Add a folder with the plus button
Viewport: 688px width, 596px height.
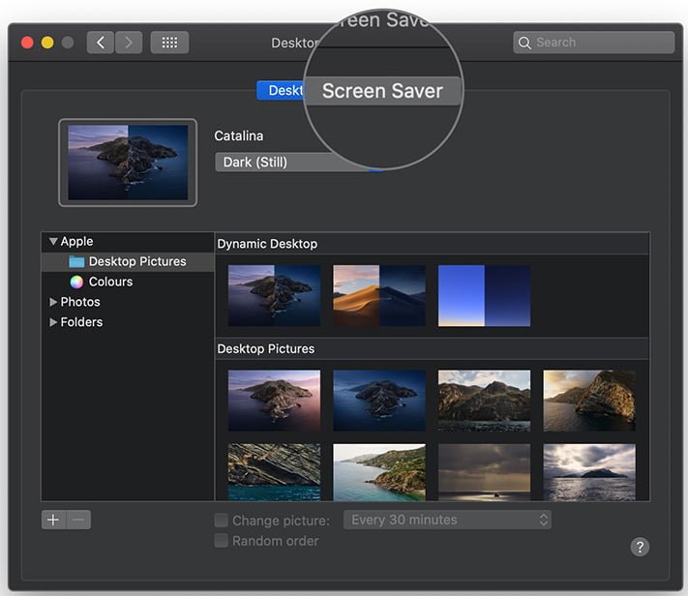coord(53,521)
